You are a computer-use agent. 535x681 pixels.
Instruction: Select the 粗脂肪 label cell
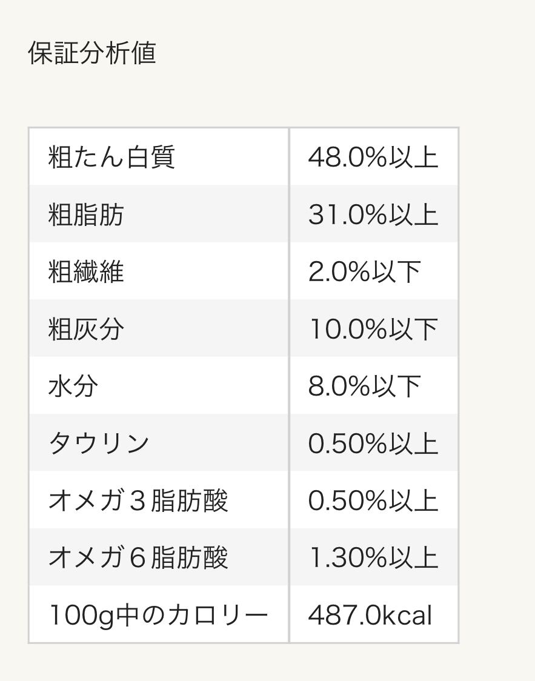tap(86, 214)
